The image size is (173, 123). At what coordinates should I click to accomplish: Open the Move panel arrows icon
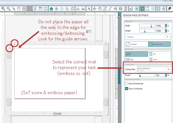coord(95,9)
